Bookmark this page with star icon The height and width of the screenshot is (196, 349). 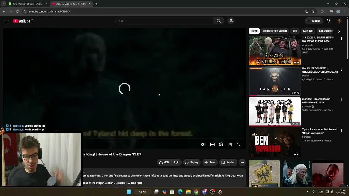click(313, 11)
